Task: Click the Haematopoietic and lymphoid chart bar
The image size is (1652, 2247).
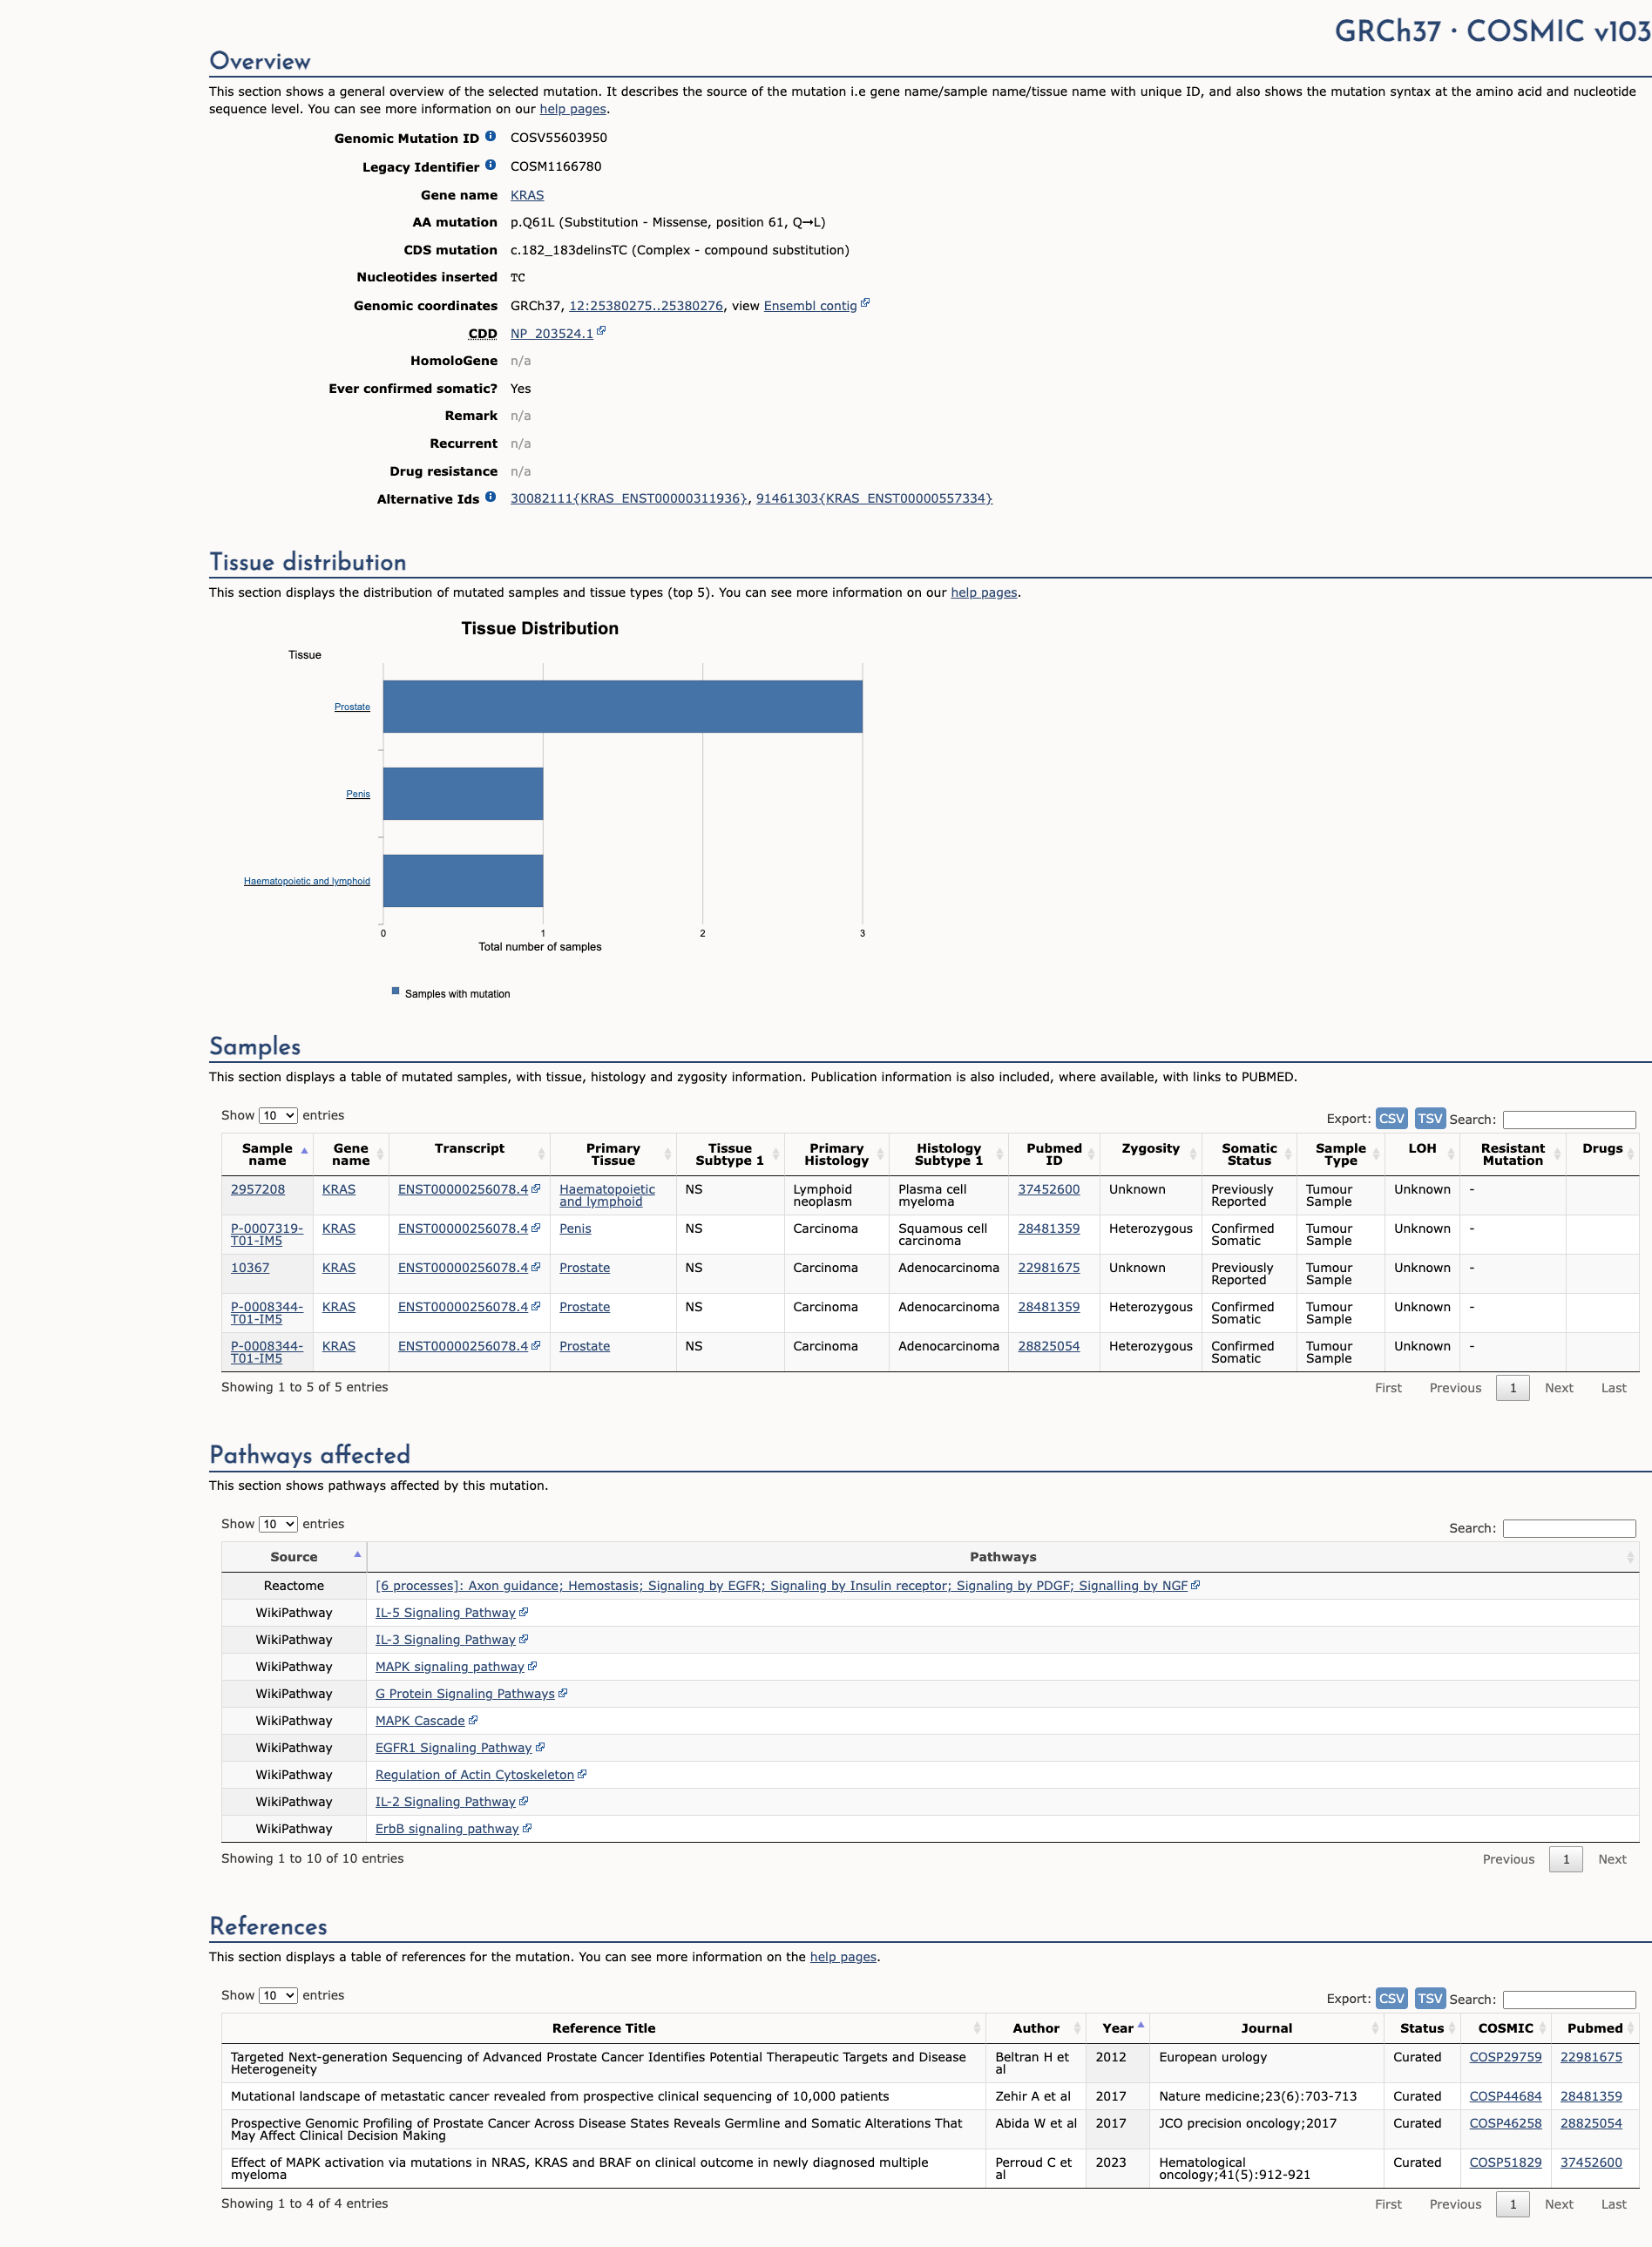Action: 463,881
